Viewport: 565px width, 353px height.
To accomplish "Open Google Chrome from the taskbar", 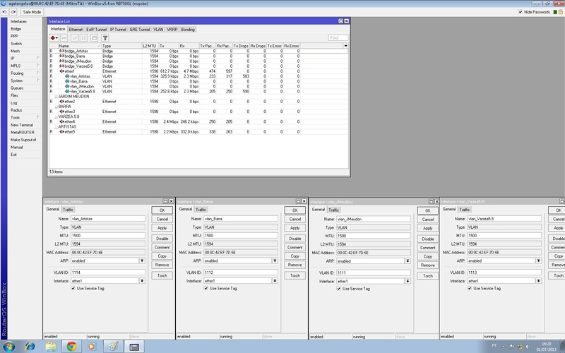I will pos(71,347).
